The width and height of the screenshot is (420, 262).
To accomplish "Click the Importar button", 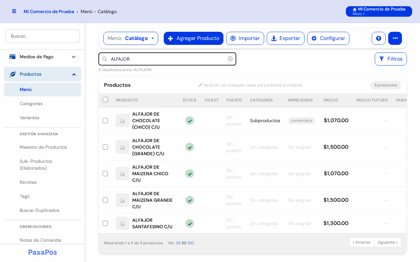I will point(245,38).
